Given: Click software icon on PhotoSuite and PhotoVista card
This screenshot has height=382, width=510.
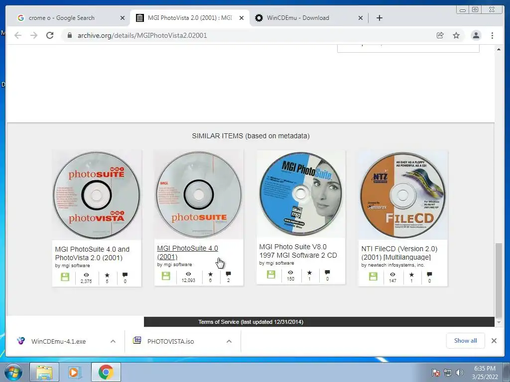Looking at the screenshot, I should click(65, 277).
